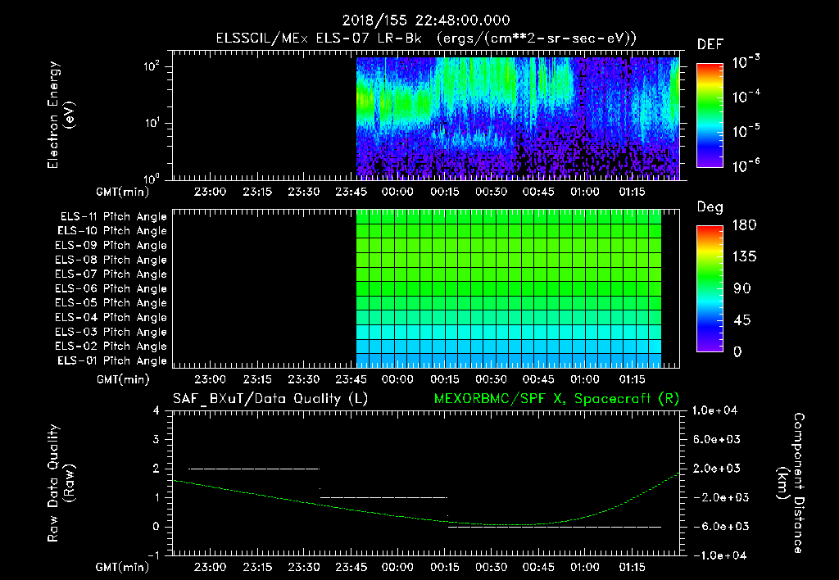Click the Raw Data Quality (Raw) axis label
Viewport: 839px width, 580px height.
pos(61,483)
